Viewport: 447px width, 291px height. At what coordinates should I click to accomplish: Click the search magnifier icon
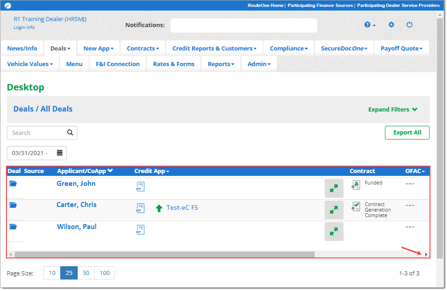coord(70,133)
